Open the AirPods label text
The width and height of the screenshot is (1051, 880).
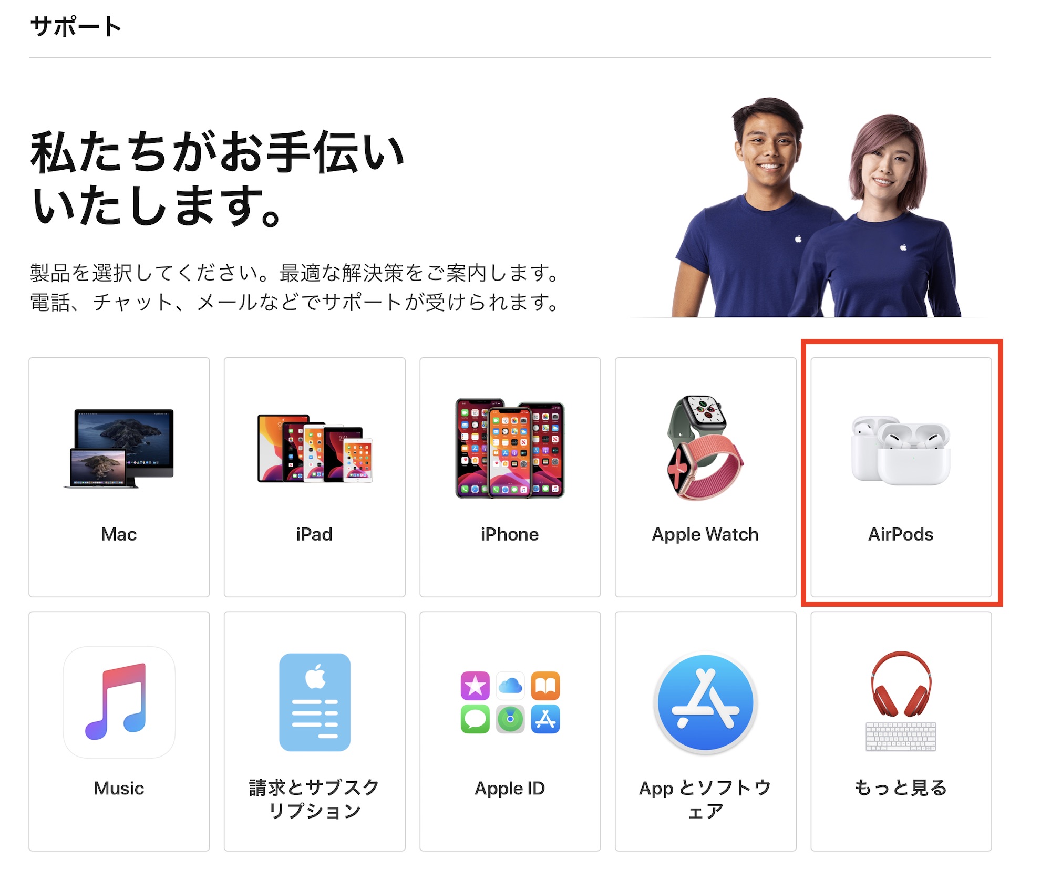[x=901, y=534]
